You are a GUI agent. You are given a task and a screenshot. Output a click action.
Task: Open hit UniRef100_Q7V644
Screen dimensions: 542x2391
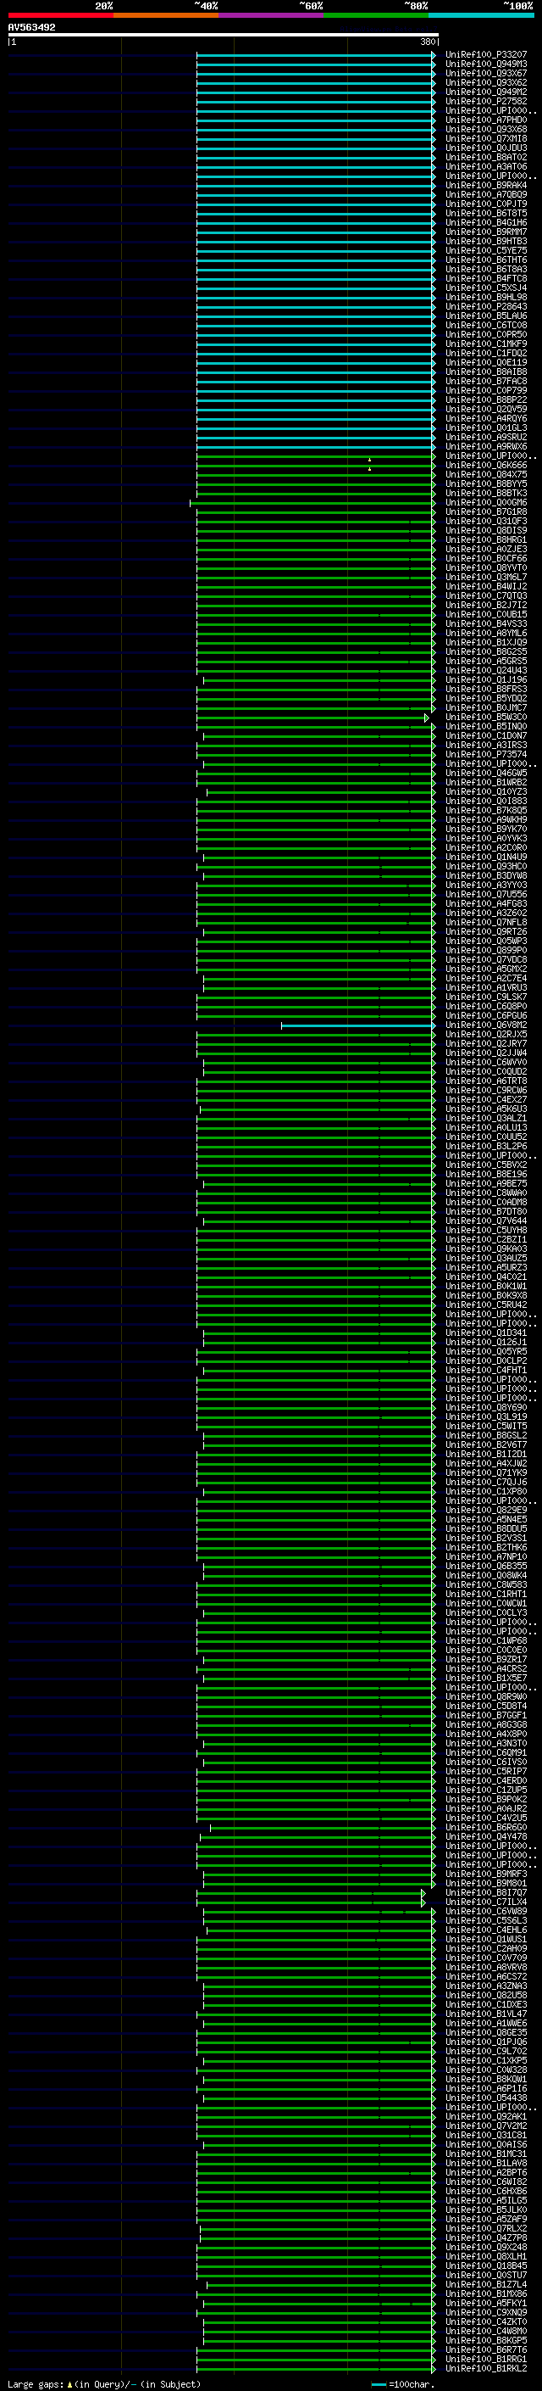click(x=486, y=1221)
